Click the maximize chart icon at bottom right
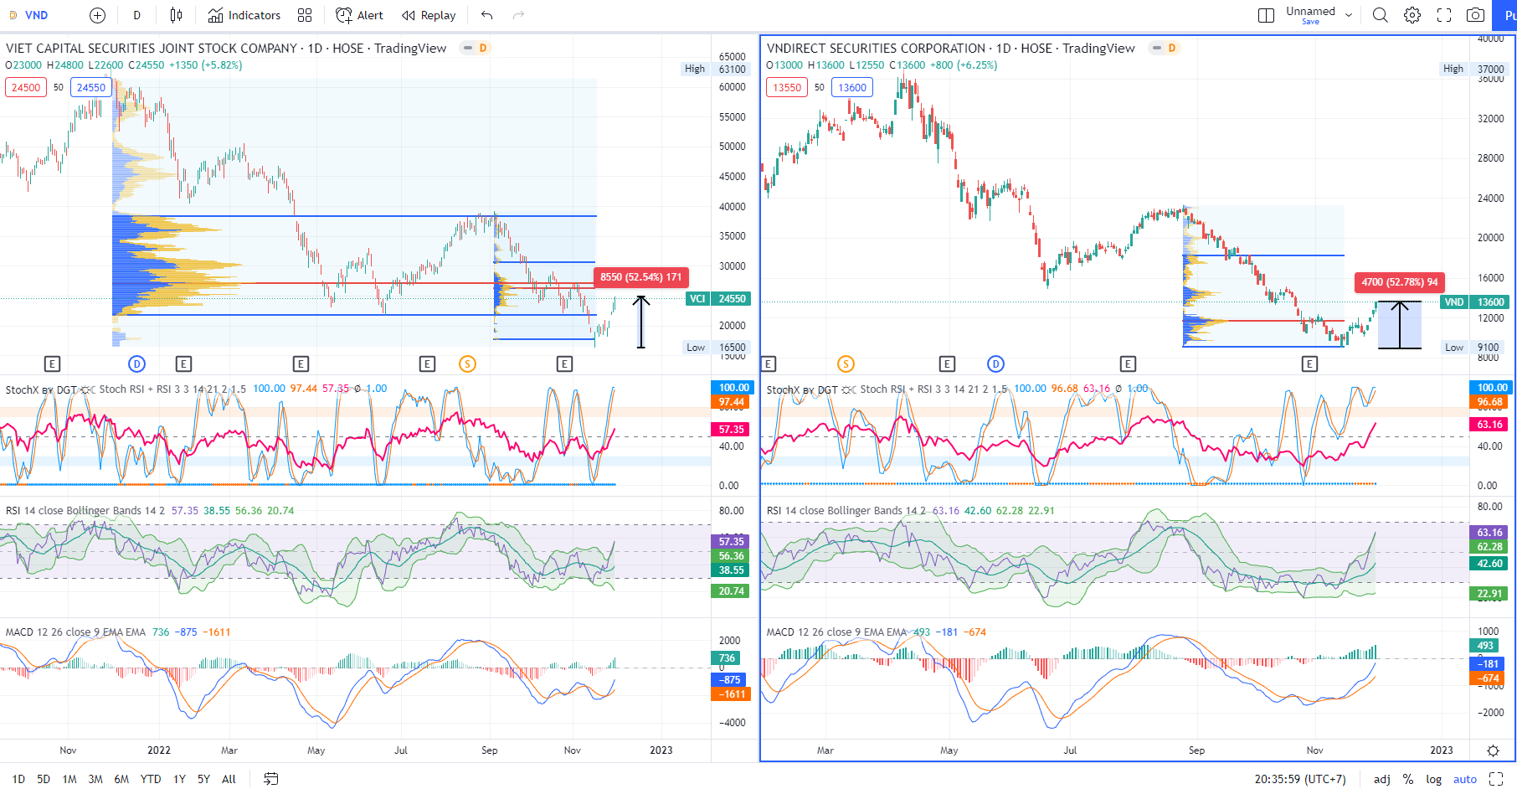The width and height of the screenshot is (1517, 789). pos(1496,779)
